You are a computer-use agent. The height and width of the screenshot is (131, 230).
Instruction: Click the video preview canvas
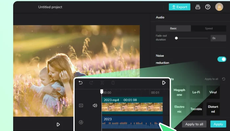(77, 71)
